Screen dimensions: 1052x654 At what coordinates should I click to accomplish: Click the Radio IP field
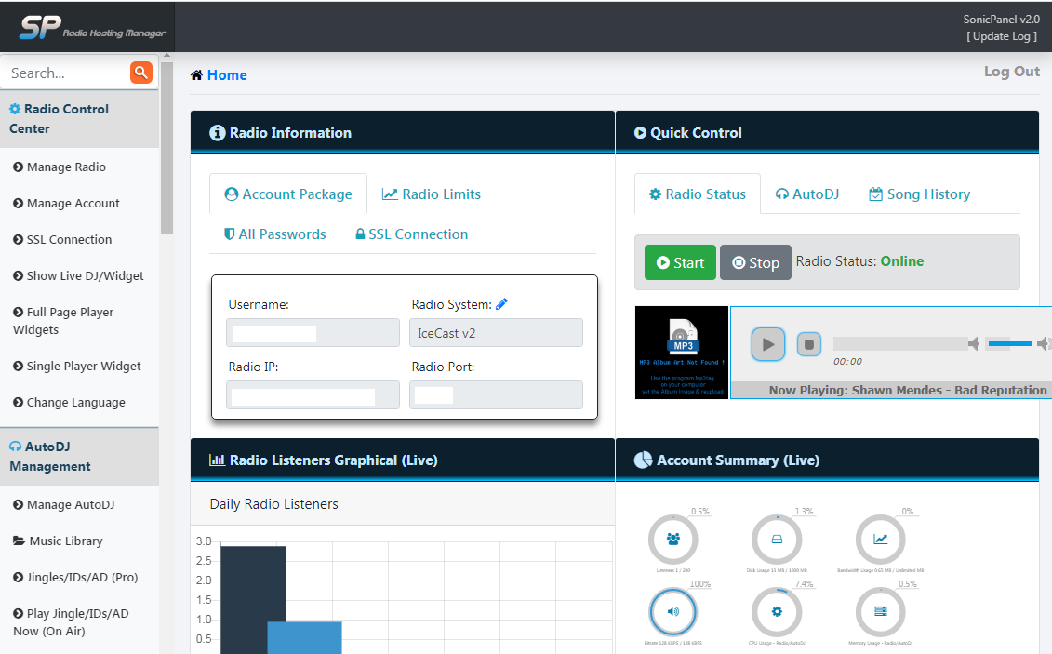[x=313, y=395]
